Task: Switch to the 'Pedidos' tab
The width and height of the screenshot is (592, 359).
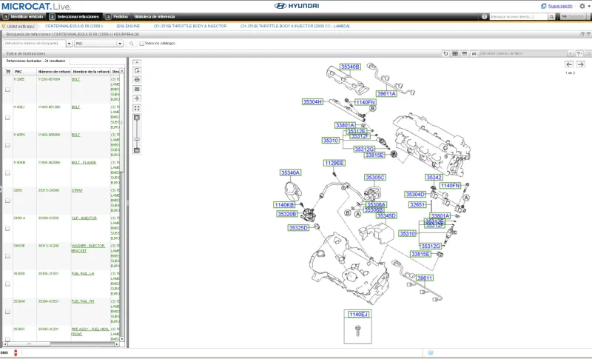Action: [x=118, y=16]
